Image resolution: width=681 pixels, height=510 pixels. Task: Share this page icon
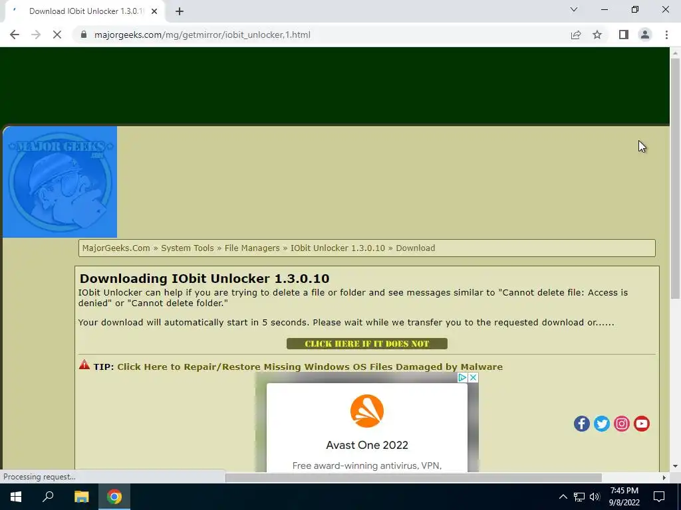576,35
